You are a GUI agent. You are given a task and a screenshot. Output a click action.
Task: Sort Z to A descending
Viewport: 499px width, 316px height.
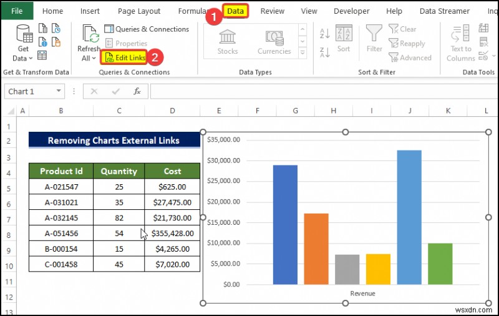tap(324, 52)
